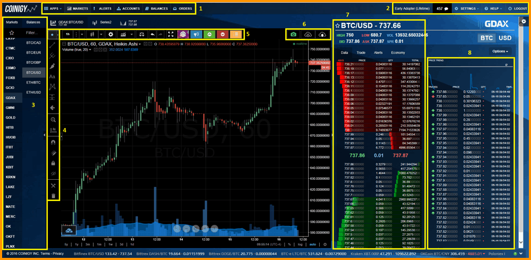This screenshot has width=531, height=260.
Task: Toggle lock all drawing tools
Action: coord(53,163)
